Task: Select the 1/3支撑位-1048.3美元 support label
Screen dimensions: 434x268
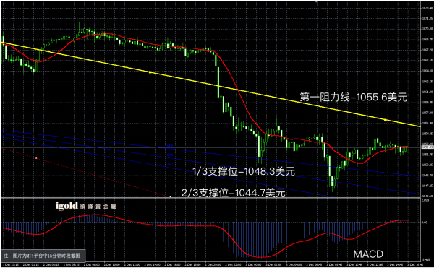Action: pos(244,171)
